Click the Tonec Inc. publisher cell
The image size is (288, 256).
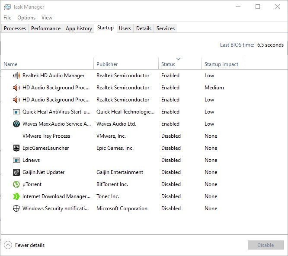click(108, 196)
